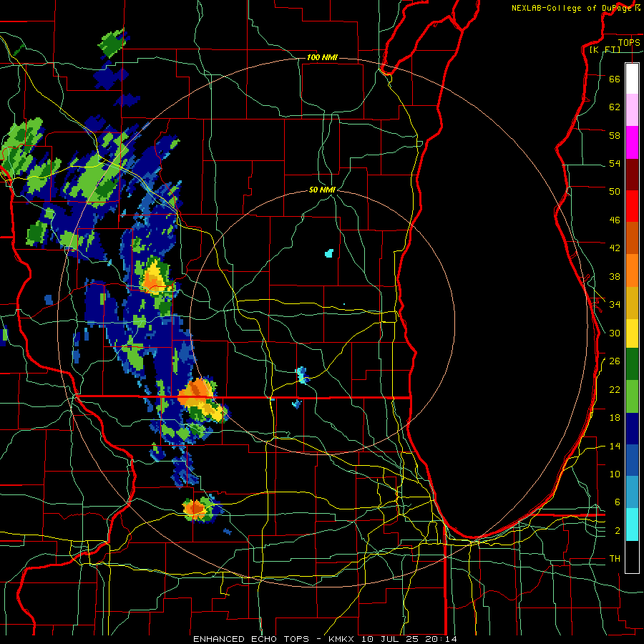The image size is (644, 644).
Task: Select the 14 legend value
Action: click(x=615, y=446)
